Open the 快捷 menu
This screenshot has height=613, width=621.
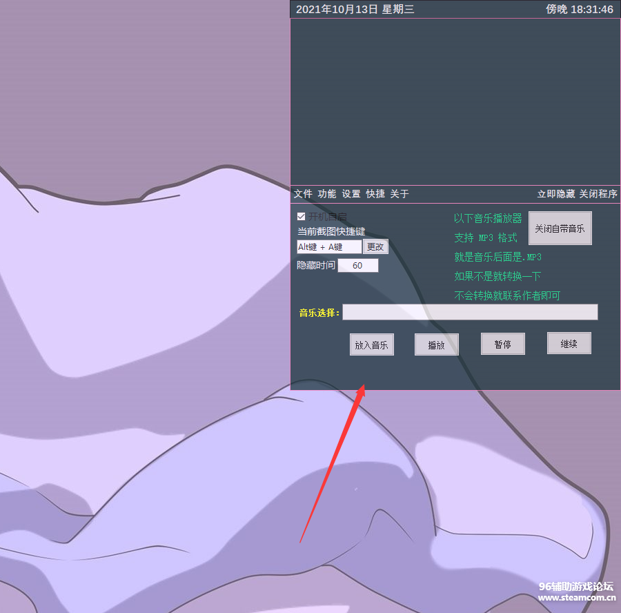pos(375,194)
